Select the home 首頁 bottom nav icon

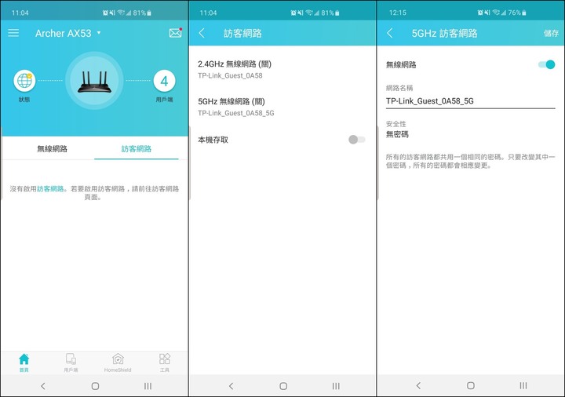point(24,362)
